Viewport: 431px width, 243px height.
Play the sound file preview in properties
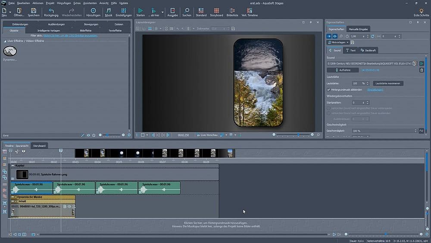point(422,63)
